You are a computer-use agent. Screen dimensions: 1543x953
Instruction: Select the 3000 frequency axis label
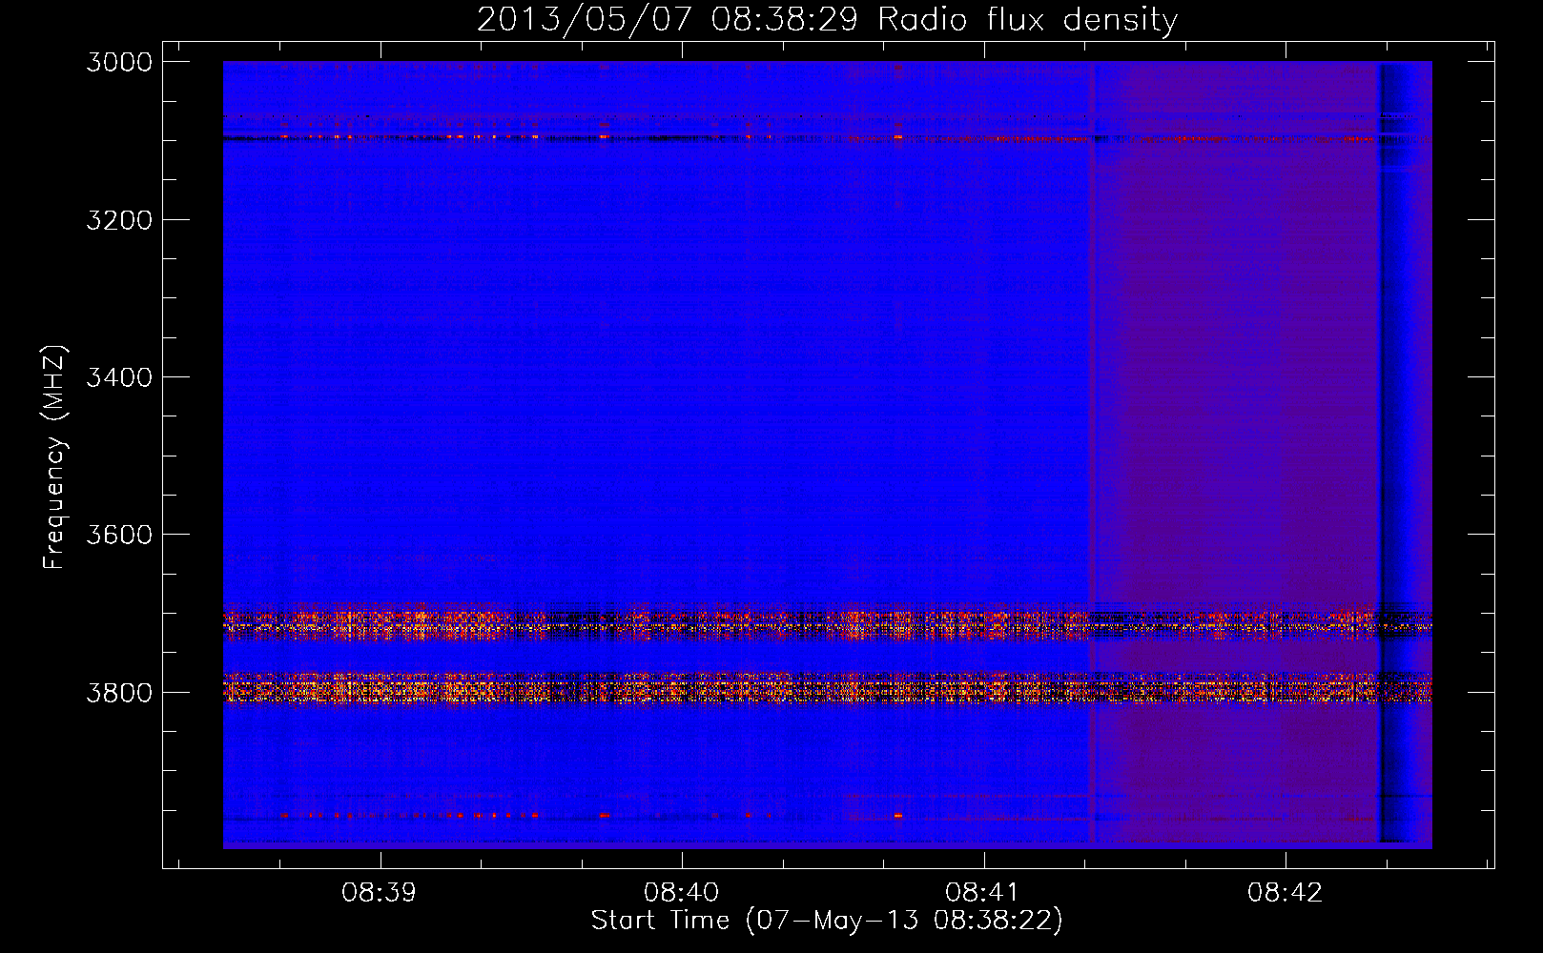click(x=119, y=62)
